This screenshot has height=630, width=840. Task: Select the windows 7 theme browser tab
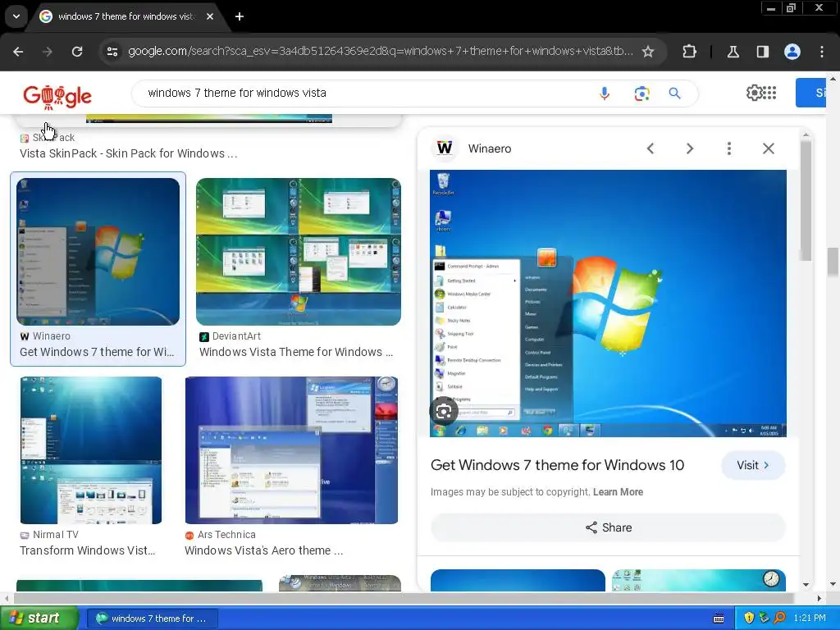[x=126, y=16]
